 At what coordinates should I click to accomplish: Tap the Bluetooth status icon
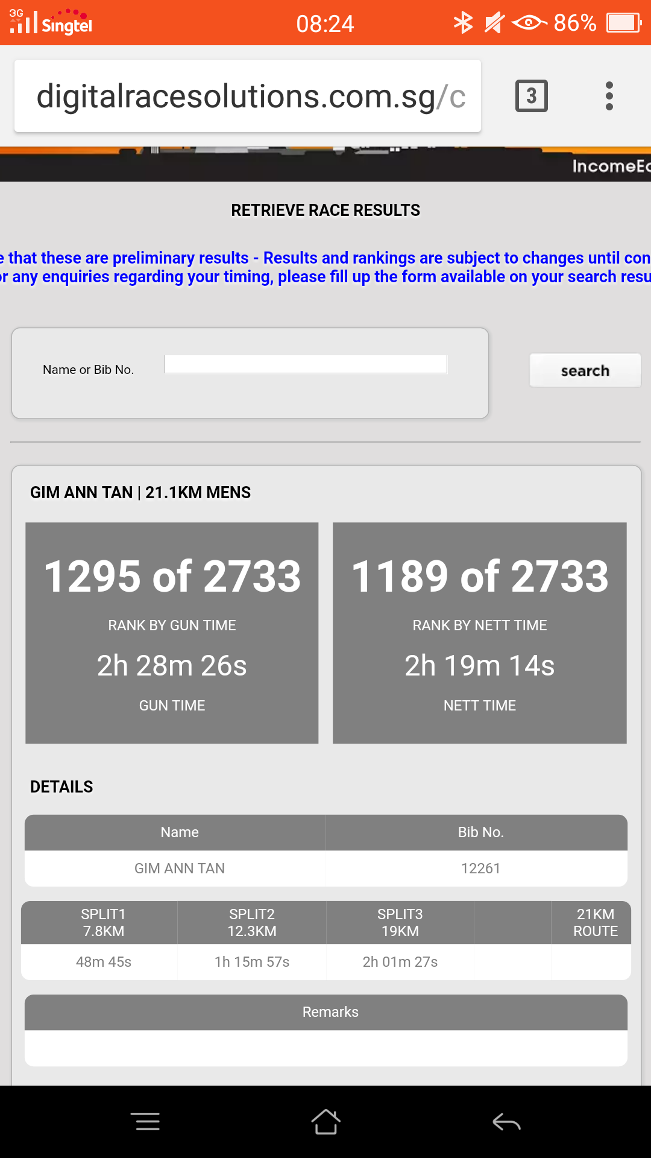click(463, 24)
